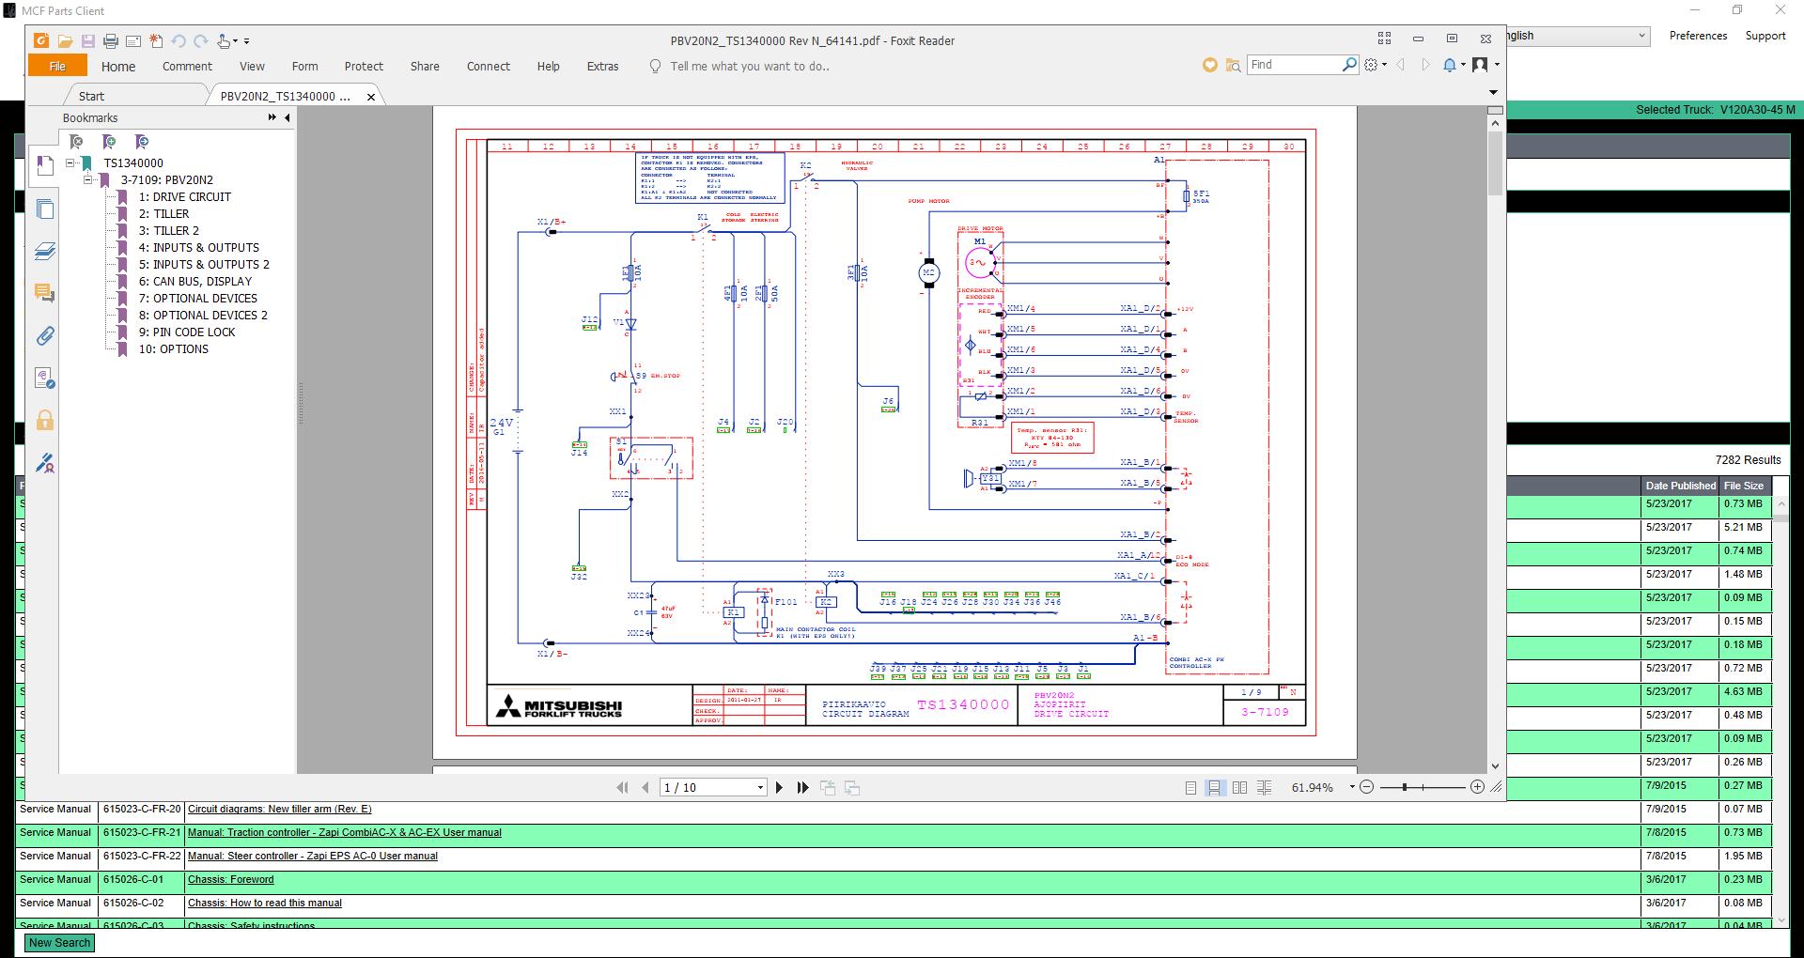Viewport: 1804px width, 958px height.
Task: Open the page number dropdown
Action: click(760, 788)
